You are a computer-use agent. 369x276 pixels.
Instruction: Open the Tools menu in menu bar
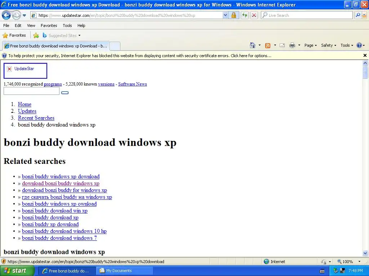(67, 26)
